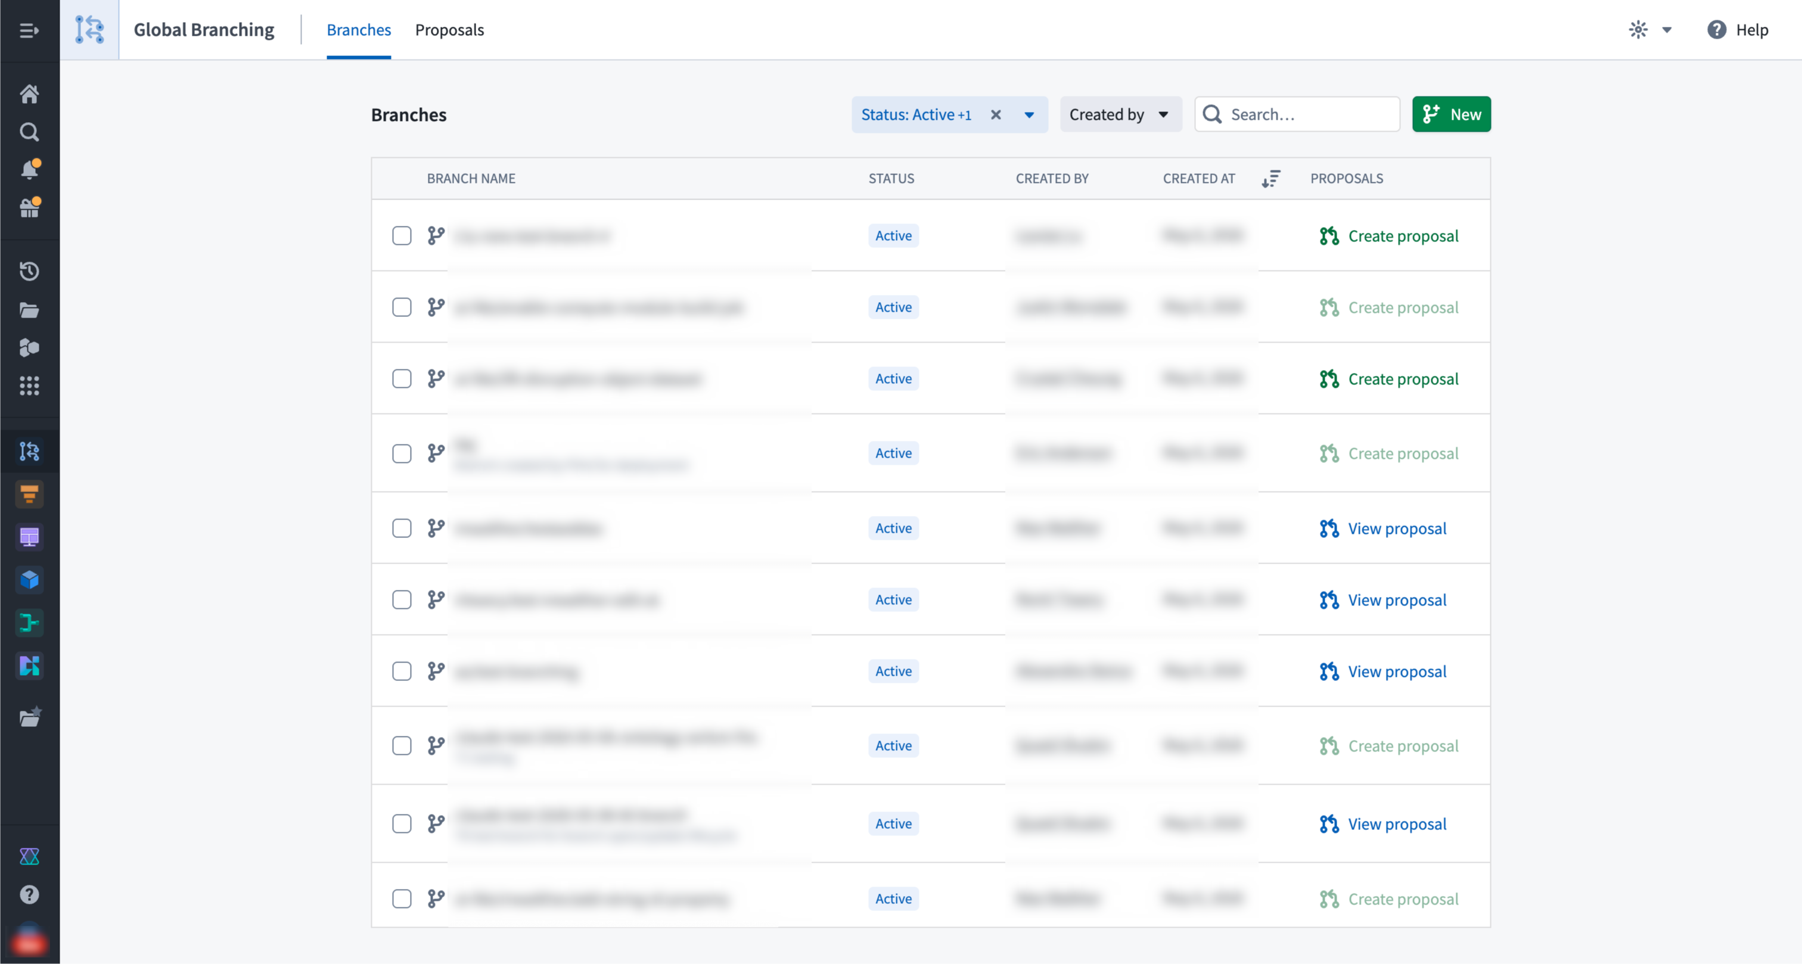
Task: Check the first branch row checkbox
Action: tap(402, 236)
